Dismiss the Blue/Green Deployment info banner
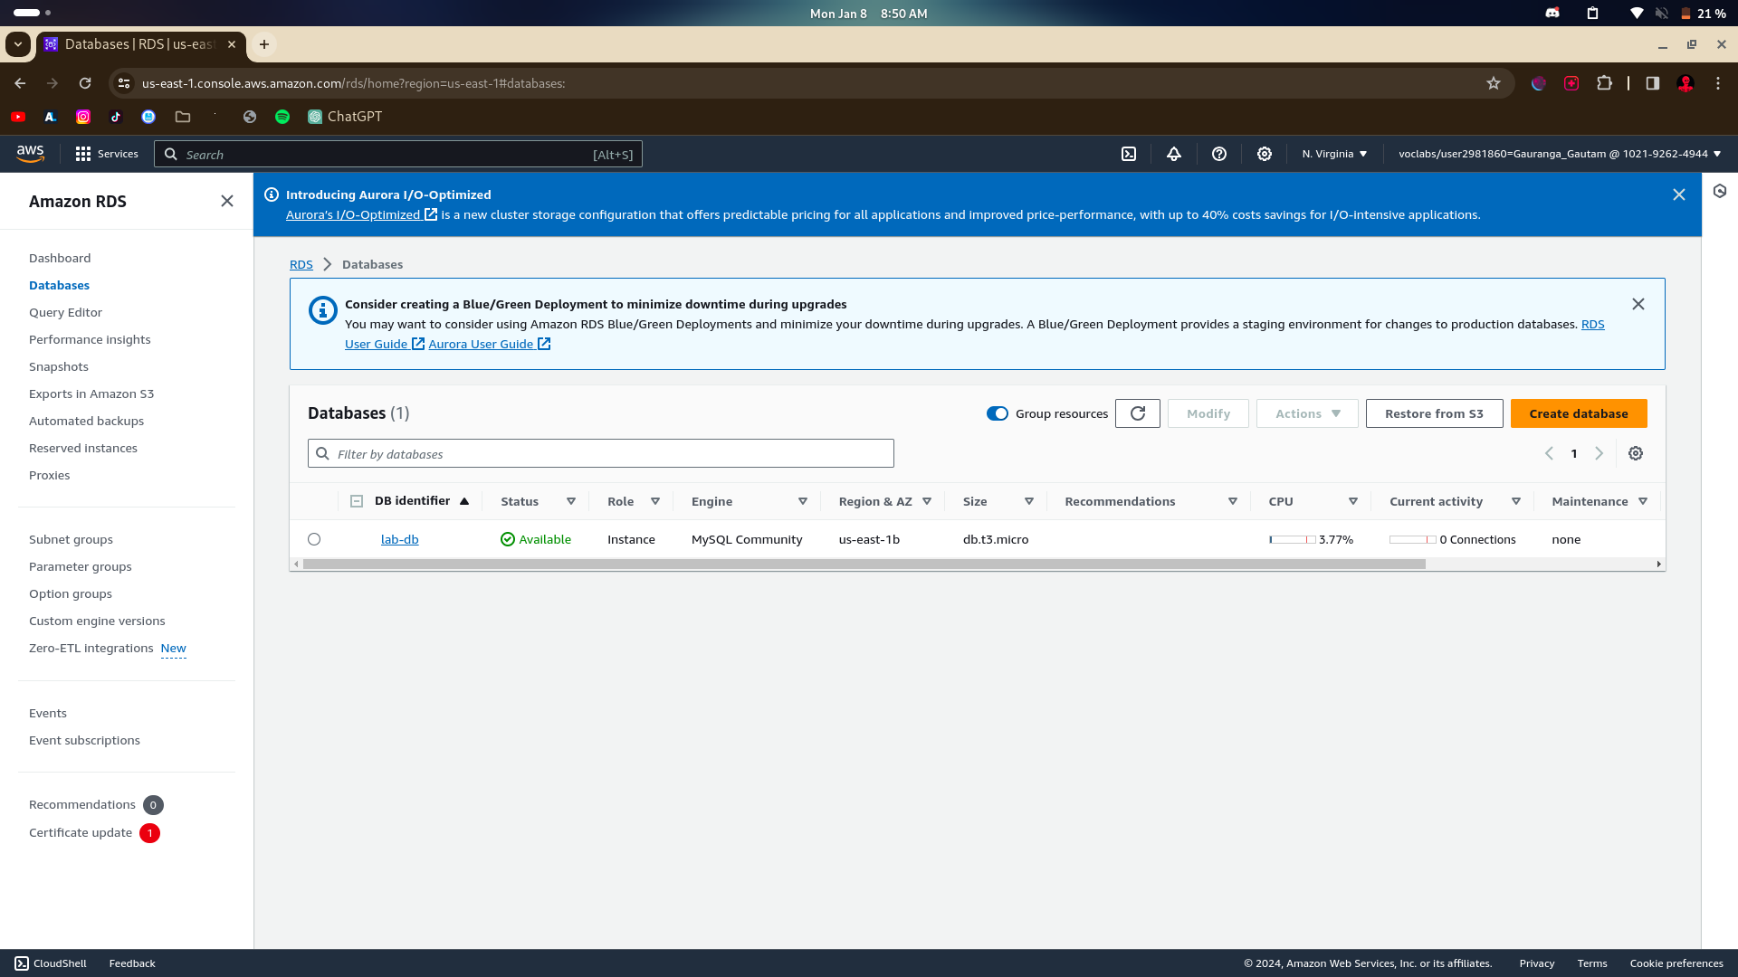The height and width of the screenshot is (977, 1738). pyautogui.click(x=1638, y=304)
